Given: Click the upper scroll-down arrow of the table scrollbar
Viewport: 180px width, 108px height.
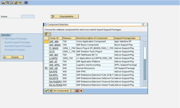Looking at the screenshot, I should (145, 45).
